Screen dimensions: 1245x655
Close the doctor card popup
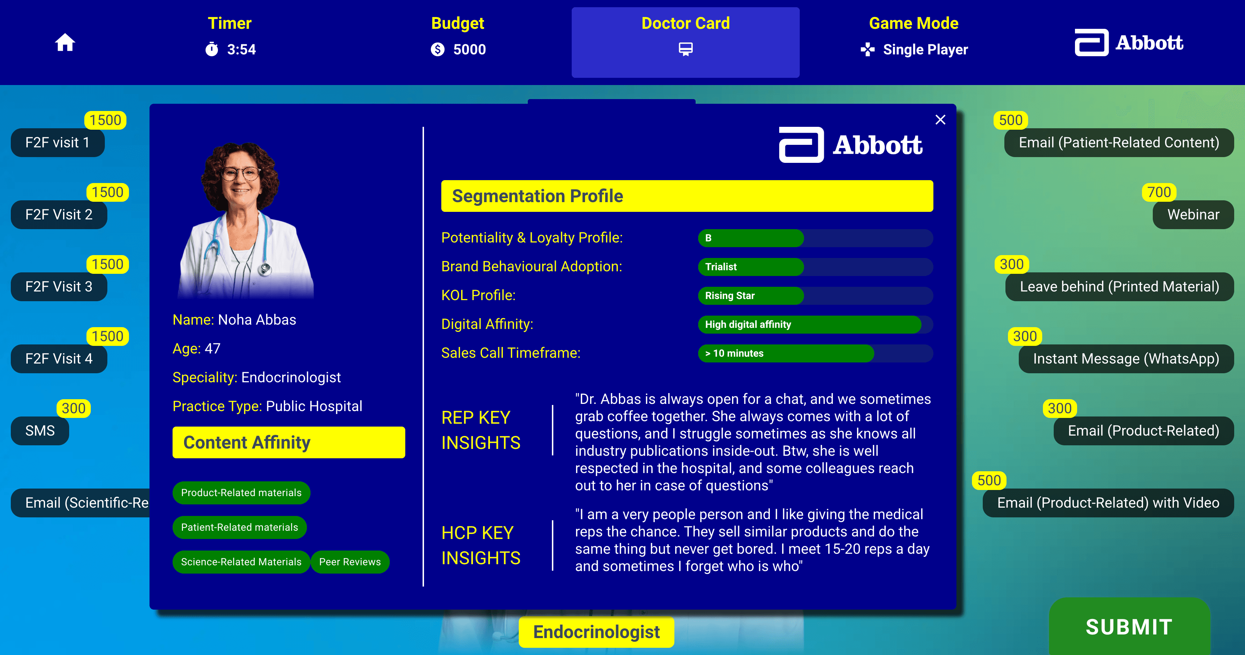(x=940, y=120)
